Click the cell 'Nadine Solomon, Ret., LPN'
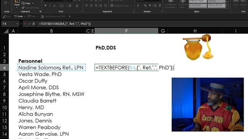The width and height of the screenshot is (248, 139). pyautogui.click(x=52, y=68)
